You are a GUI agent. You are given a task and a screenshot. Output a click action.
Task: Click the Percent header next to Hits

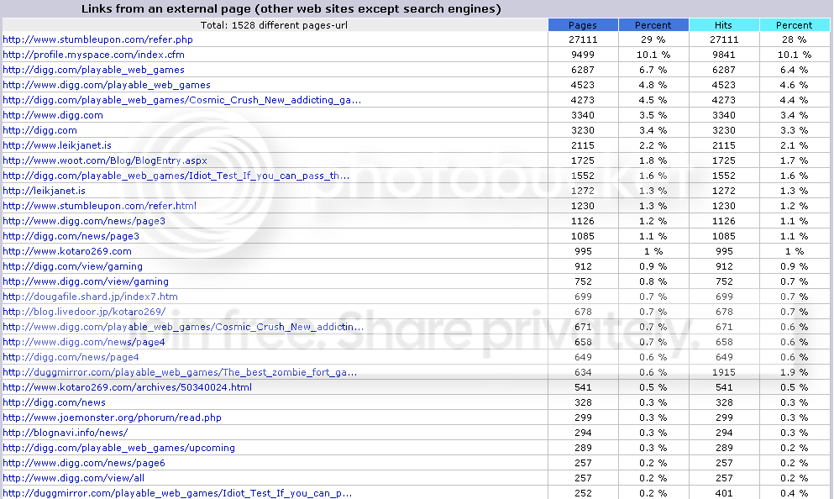pyautogui.click(x=795, y=25)
